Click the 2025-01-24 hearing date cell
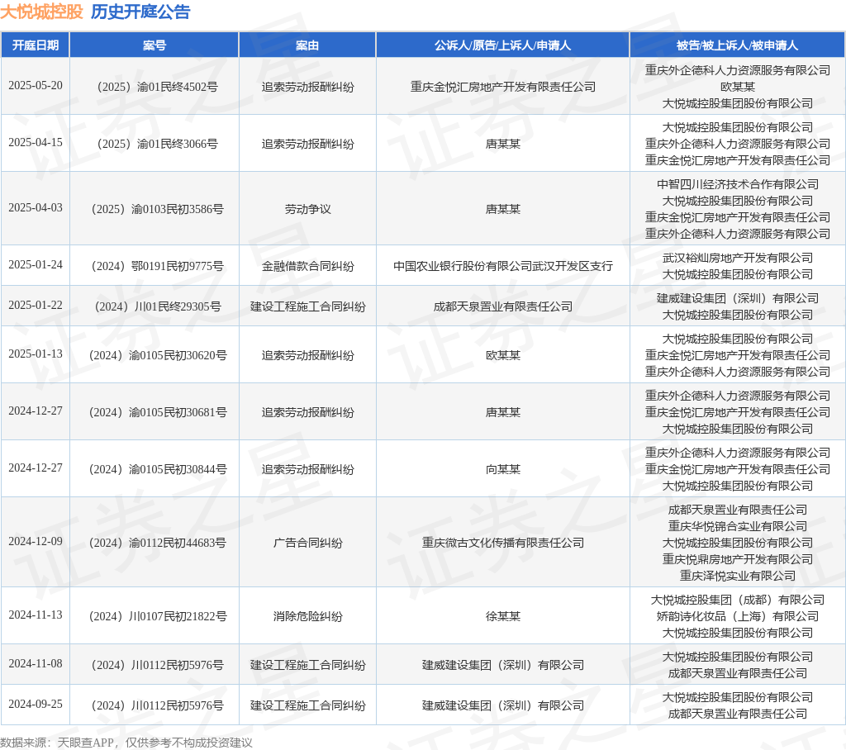 [x=36, y=265]
